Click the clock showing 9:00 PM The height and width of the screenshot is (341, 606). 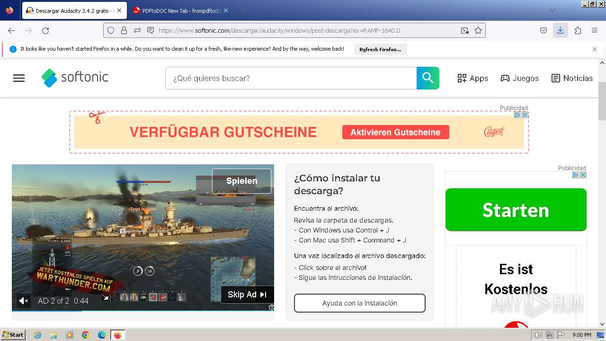tap(582, 335)
